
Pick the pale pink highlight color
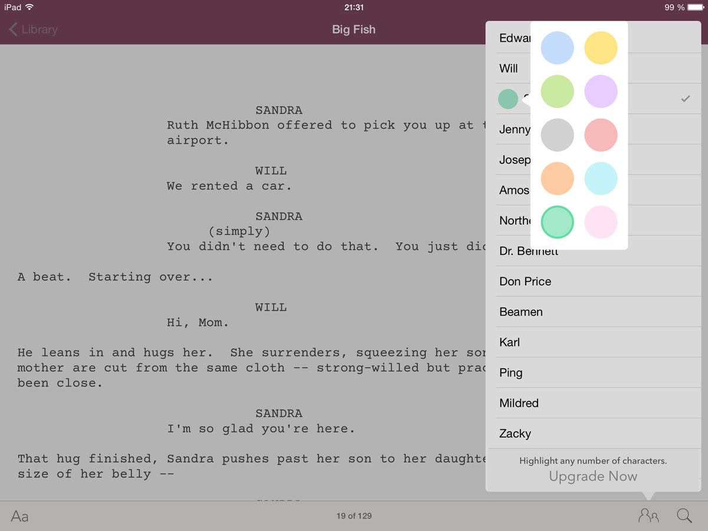(x=601, y=222)
